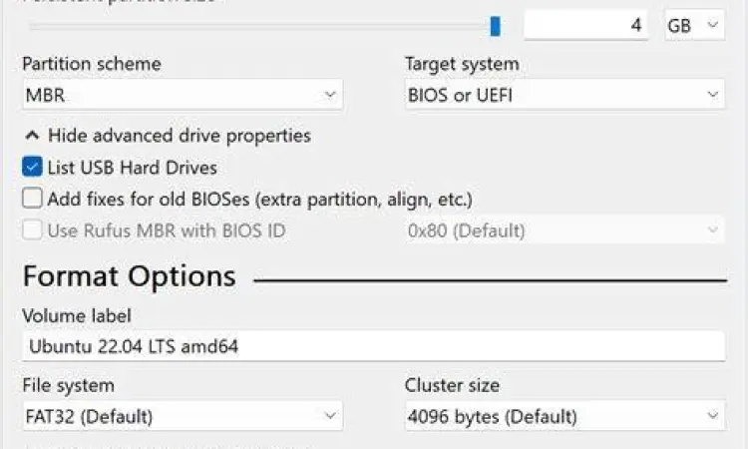The image size is (748, 449).
Task: Click the Volume label text field
Action: click(x=373, y=347)
